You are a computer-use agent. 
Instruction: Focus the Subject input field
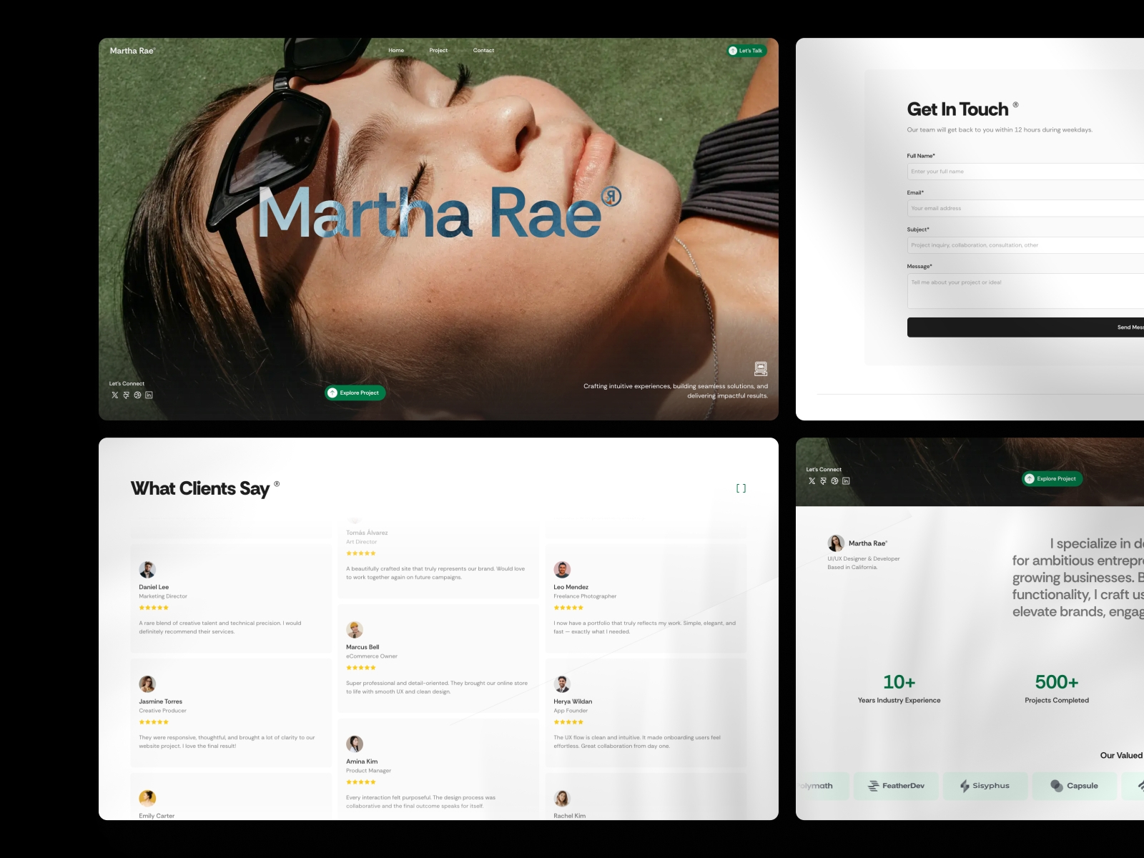click(x=1025, y=245)
